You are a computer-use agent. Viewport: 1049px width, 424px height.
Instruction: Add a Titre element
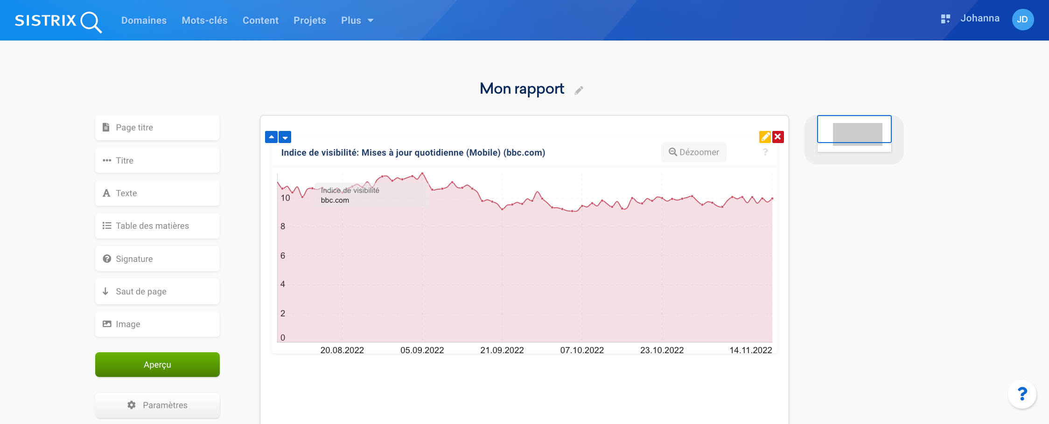coord(157,160)
